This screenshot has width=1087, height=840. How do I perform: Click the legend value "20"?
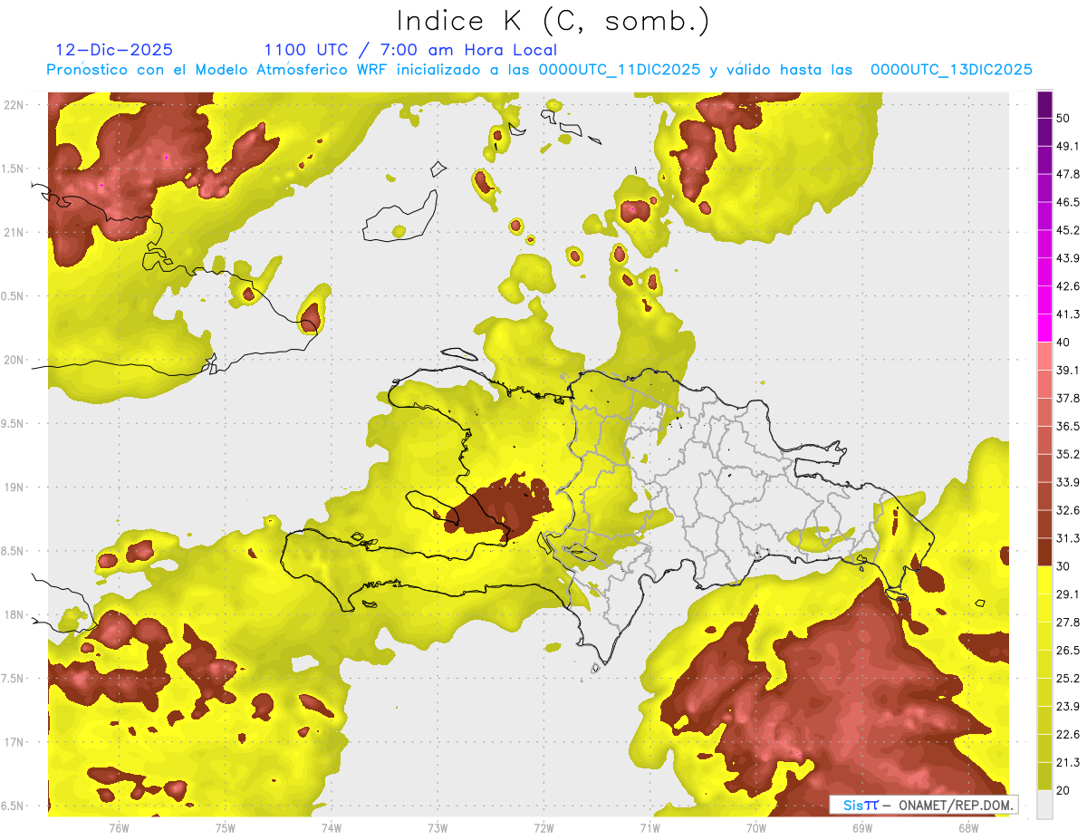(1063, 789)
